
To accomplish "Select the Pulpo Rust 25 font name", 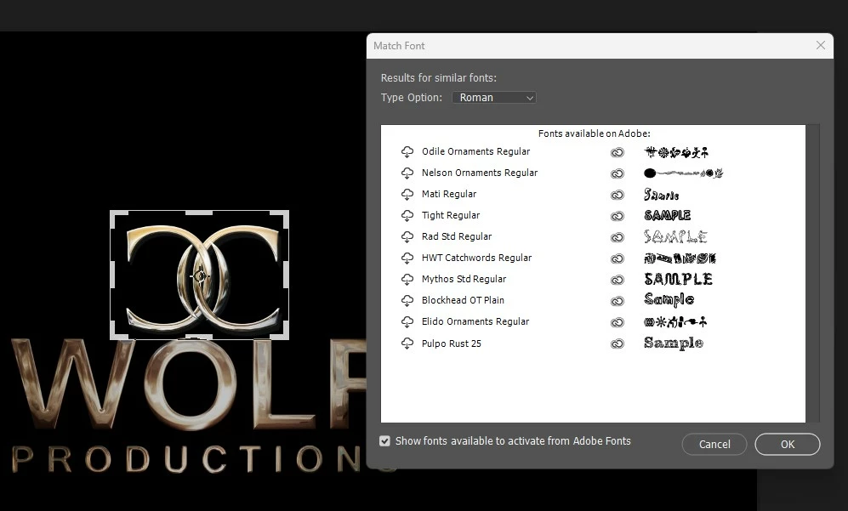I will coord(452,344).
